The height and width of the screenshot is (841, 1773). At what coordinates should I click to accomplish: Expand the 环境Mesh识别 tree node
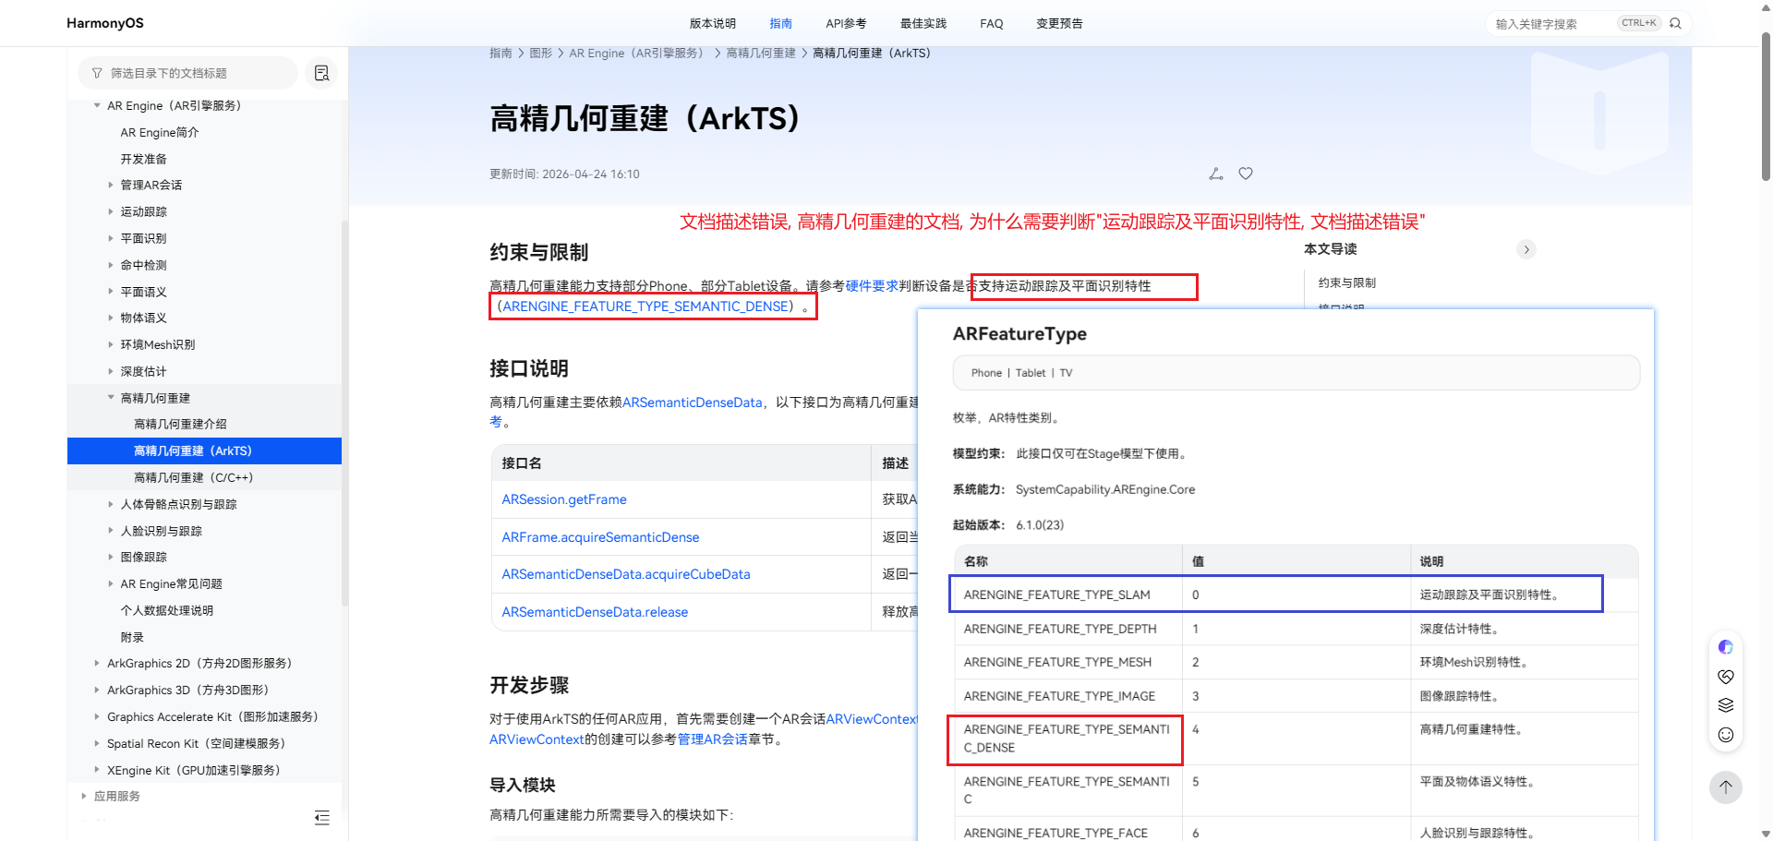click(111, 344)
